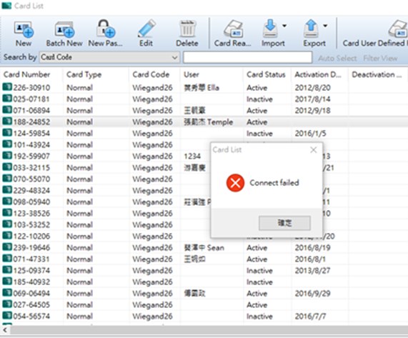
Task: Expand the Import dropdown arrow
Action: click(x=284, y=26)
